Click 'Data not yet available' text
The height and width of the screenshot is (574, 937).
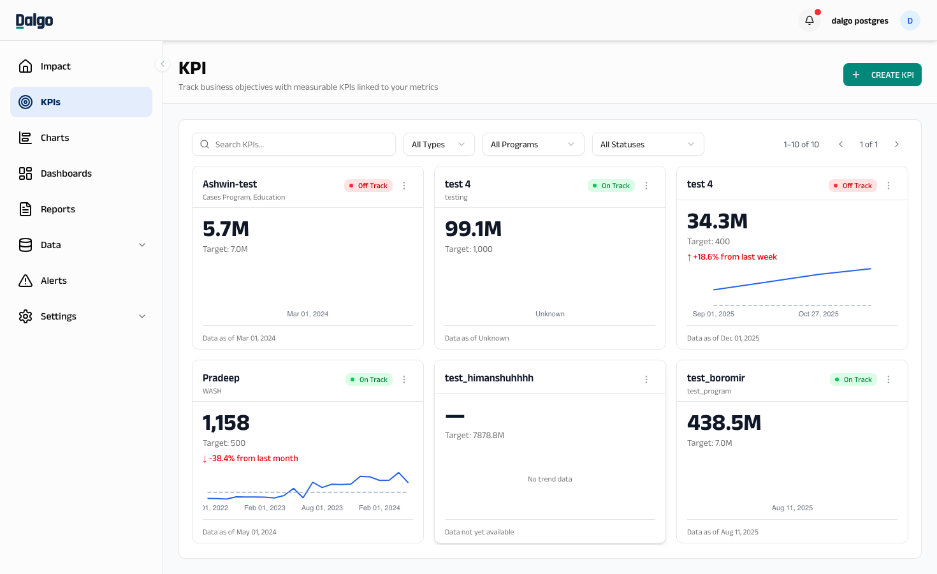pos(479,533)
